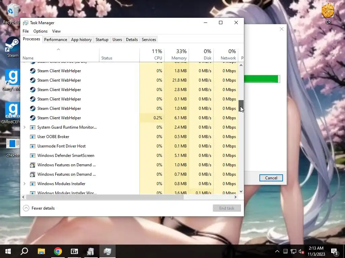Open the View menu
The height and width of the screenshot is (258, 345).
(56, 31)
